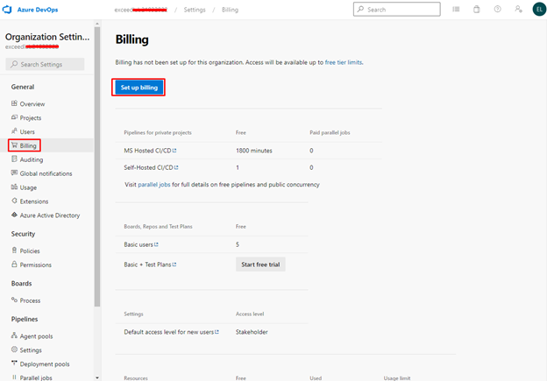The image size is (547, 381).
Task: Open Policies under Security
Action: [x=30, y=251]
